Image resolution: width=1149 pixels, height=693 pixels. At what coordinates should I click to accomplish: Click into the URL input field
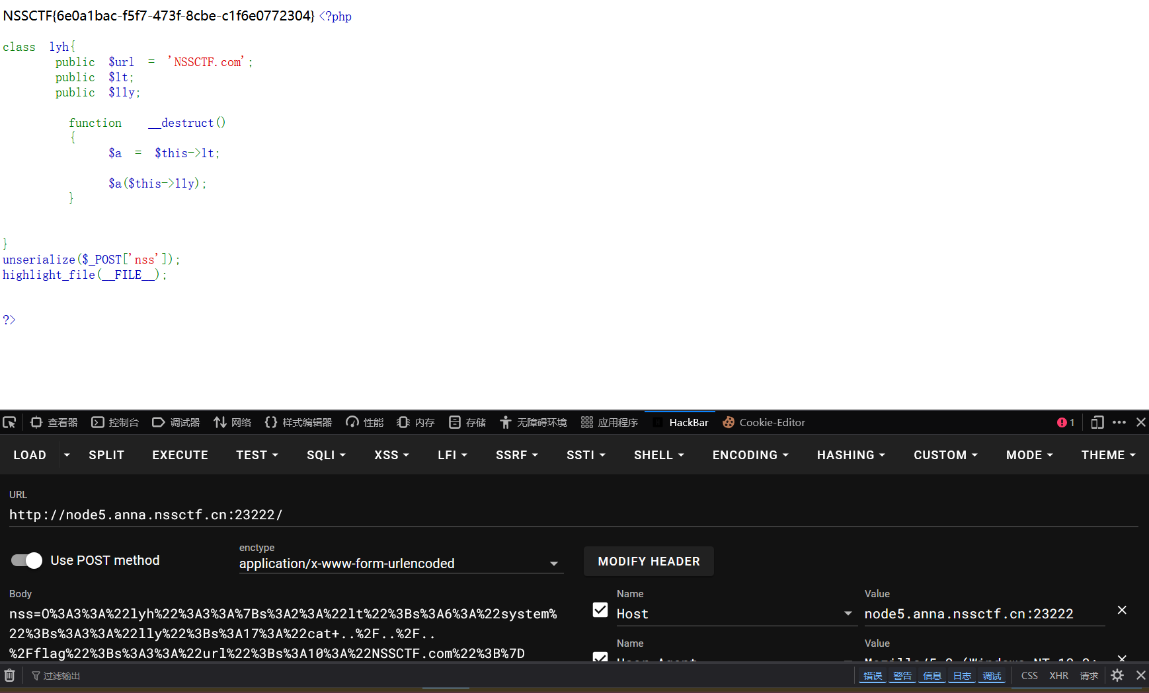[573, 515]
